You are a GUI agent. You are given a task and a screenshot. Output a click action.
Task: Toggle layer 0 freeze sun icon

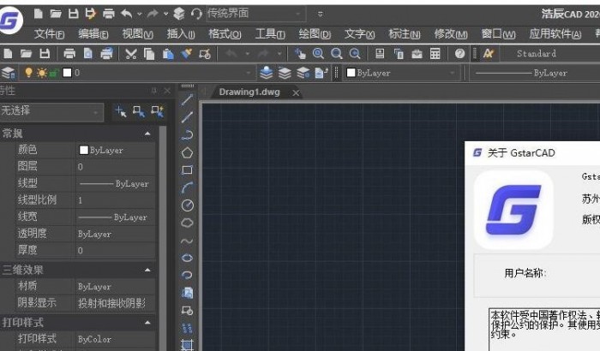pyautogui.click(x=42, y=73)
